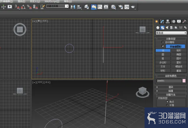The height and width of the screenshot is (128, 188).
Task: Open the Curve Editor icon
Action: click(100, 7)
